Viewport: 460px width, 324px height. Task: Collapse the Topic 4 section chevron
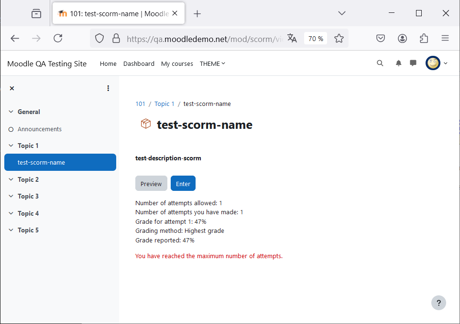pos(11,213)
